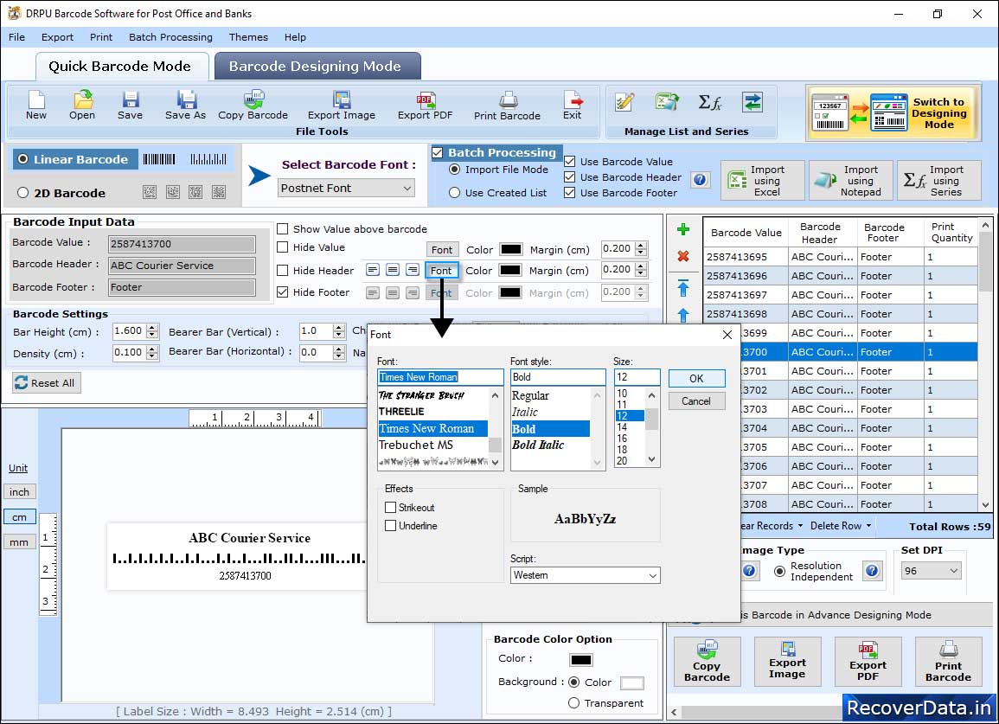
Task: Open the Batch Processing menu
Action: [170, 37]
